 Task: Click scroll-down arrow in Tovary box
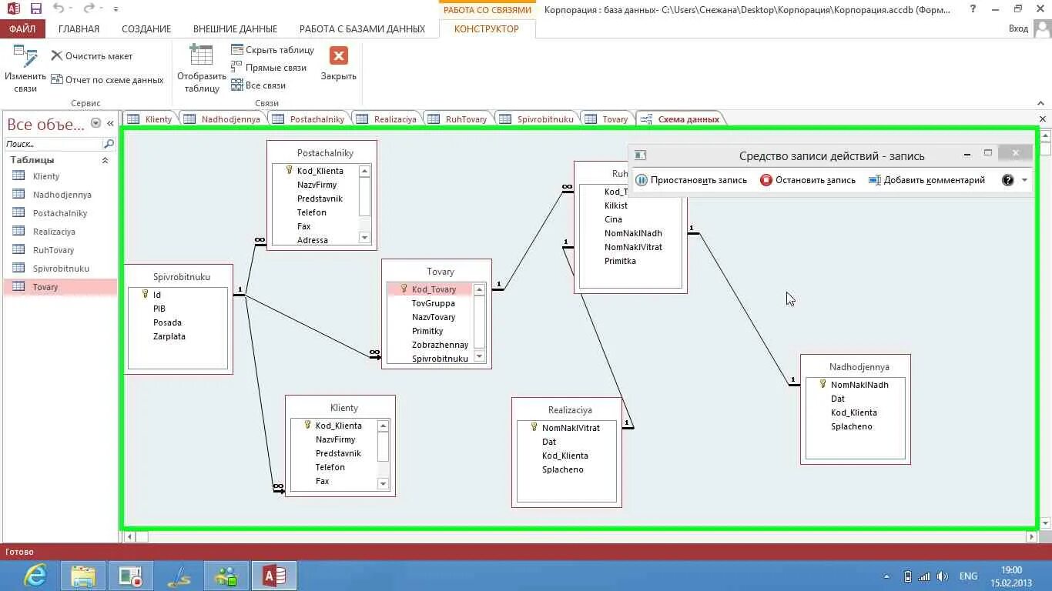(480, 356)
